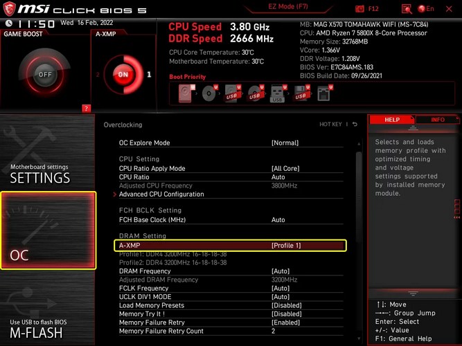Change OC Explore Mode from Normal
Viewport: 462px width, 346px height.
tap(231, 143)
